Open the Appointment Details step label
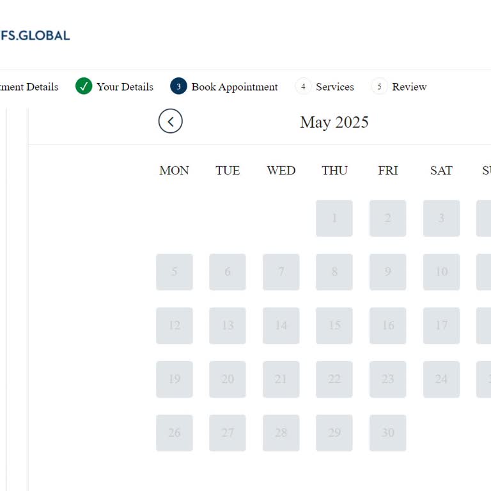Viewport: 491px width, 491px height. point(29,87)
